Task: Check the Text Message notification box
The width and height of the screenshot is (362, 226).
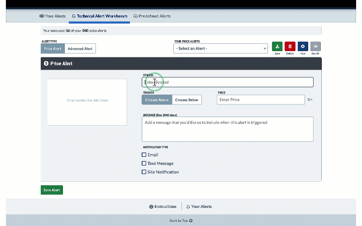Action: (x=144, y=163)
